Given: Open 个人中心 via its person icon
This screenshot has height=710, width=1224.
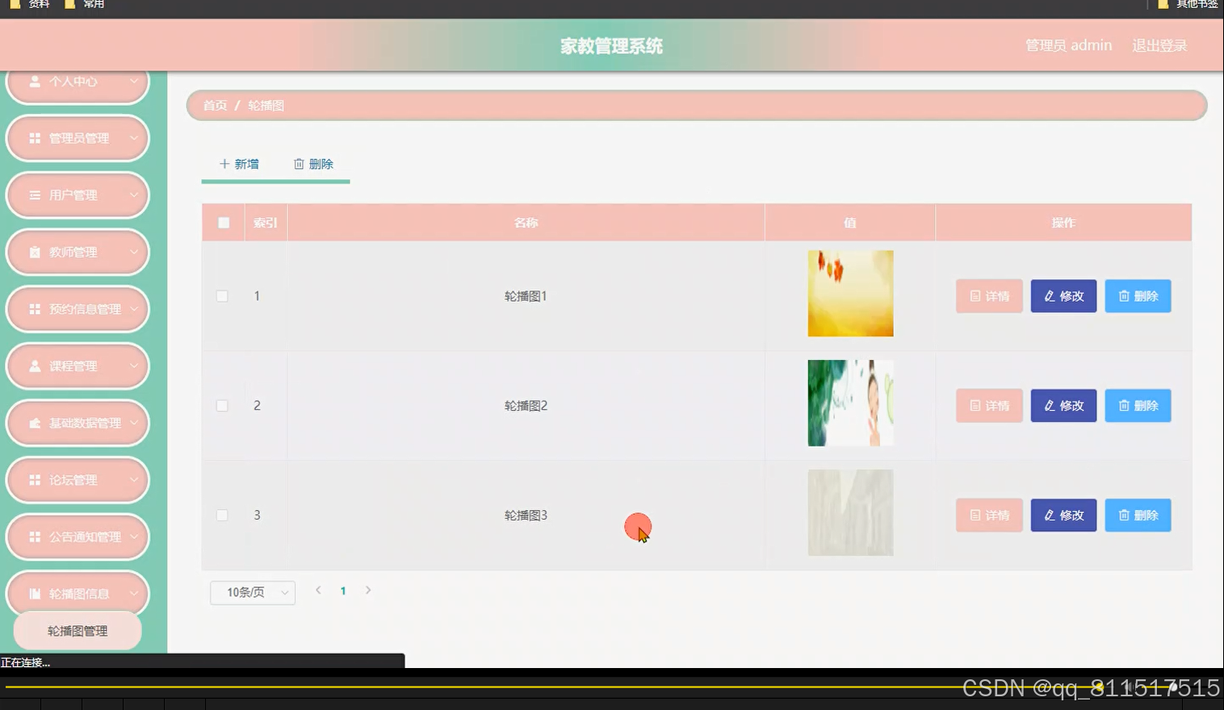Looking at the screenshot, I should point(33,81).
